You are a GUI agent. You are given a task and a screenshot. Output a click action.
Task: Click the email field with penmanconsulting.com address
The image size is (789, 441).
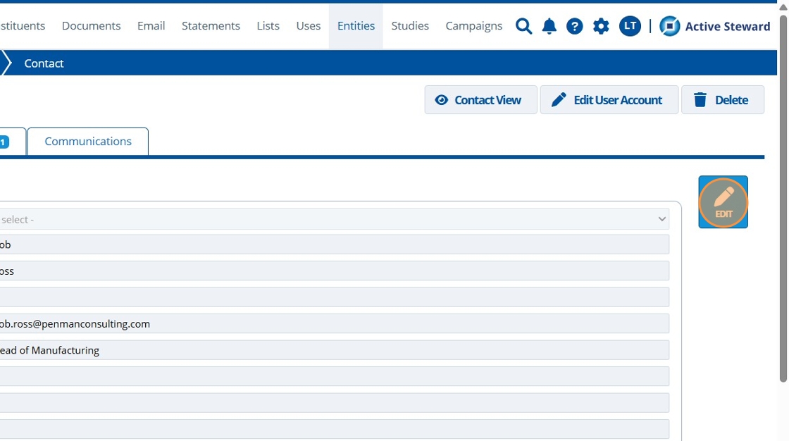(x=334, y=323)
